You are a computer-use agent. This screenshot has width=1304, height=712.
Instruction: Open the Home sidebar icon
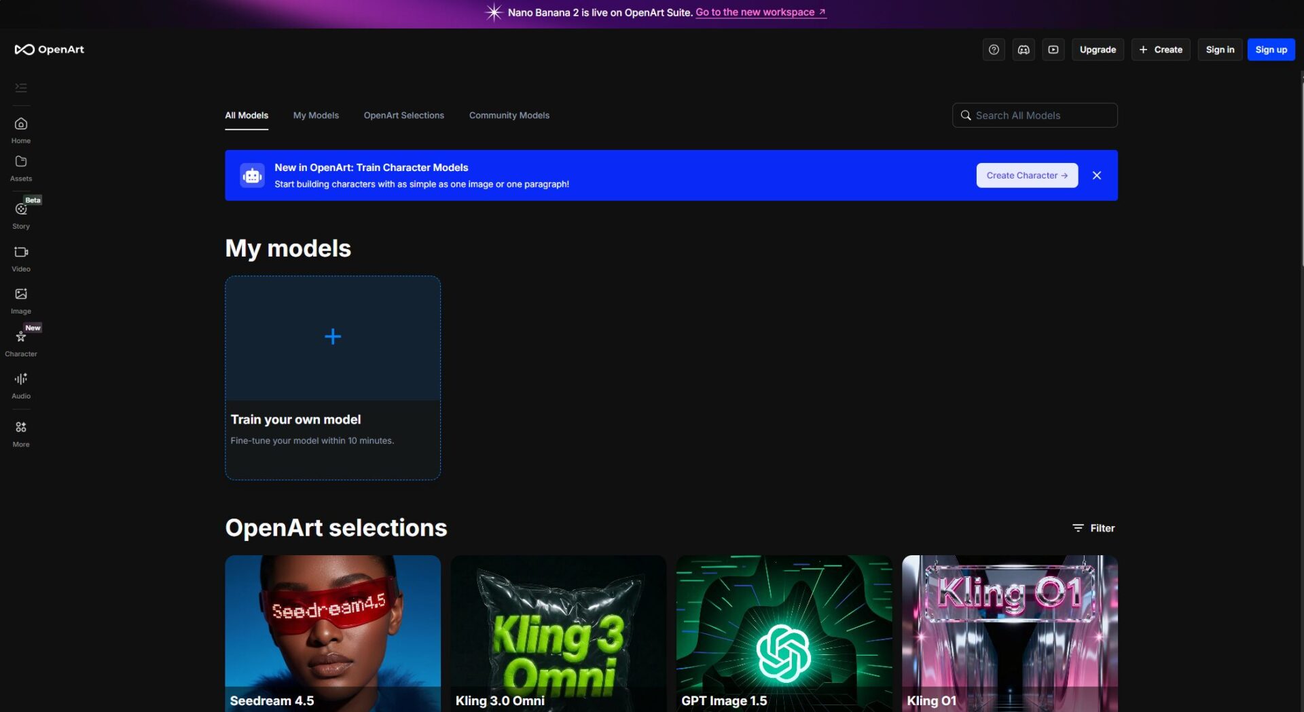click(x=21, y=124)
